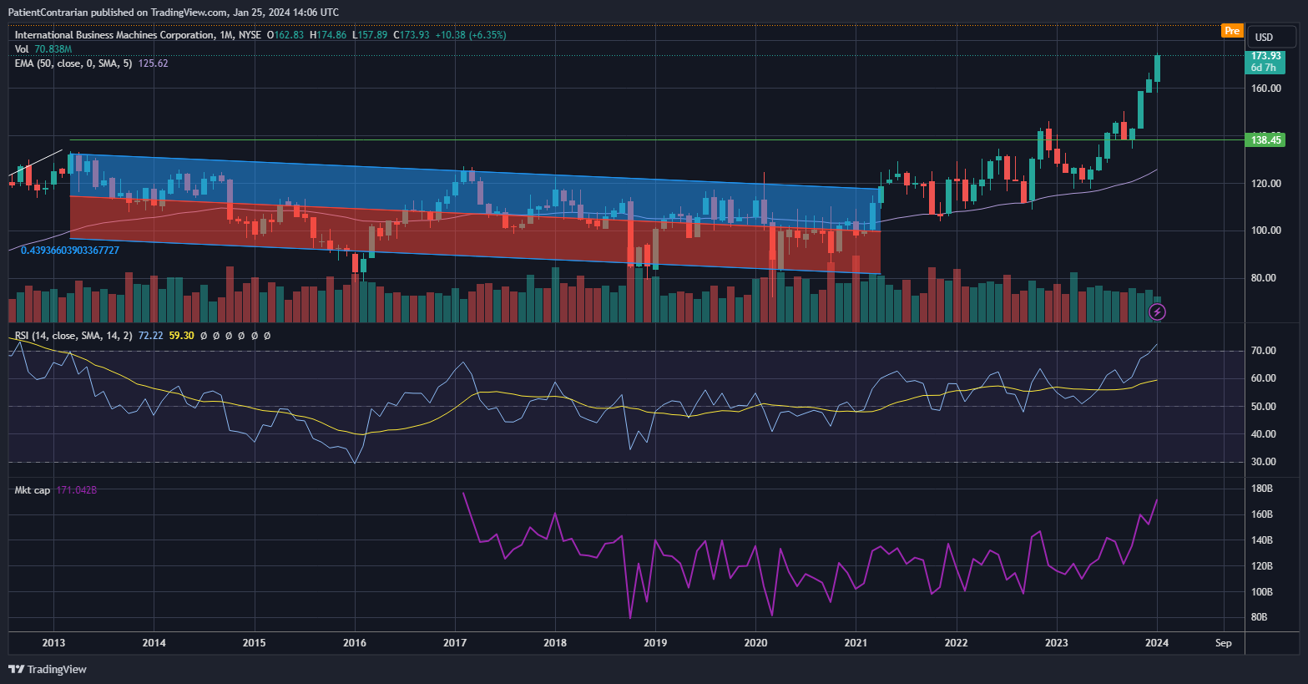The image size is (1308, 684).
Task: Click the EMA value 125.62
Action: (153, 63)
